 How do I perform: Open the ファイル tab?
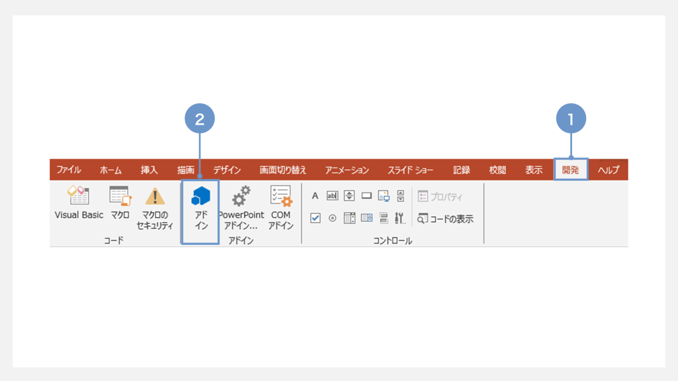pos(69,170)
